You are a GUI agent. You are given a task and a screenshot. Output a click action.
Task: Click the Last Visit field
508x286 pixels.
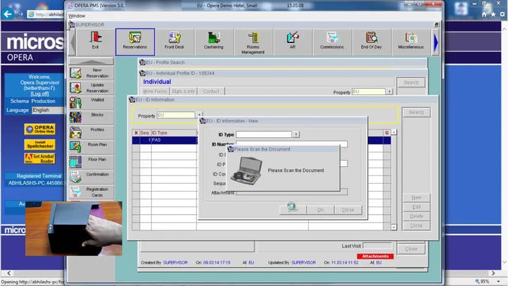point(377,246)
